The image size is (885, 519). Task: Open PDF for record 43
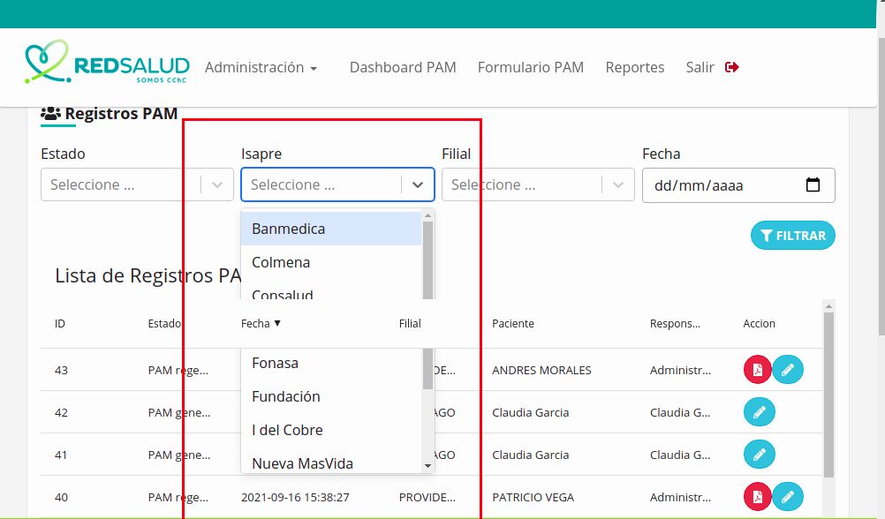tap(758, 370)
